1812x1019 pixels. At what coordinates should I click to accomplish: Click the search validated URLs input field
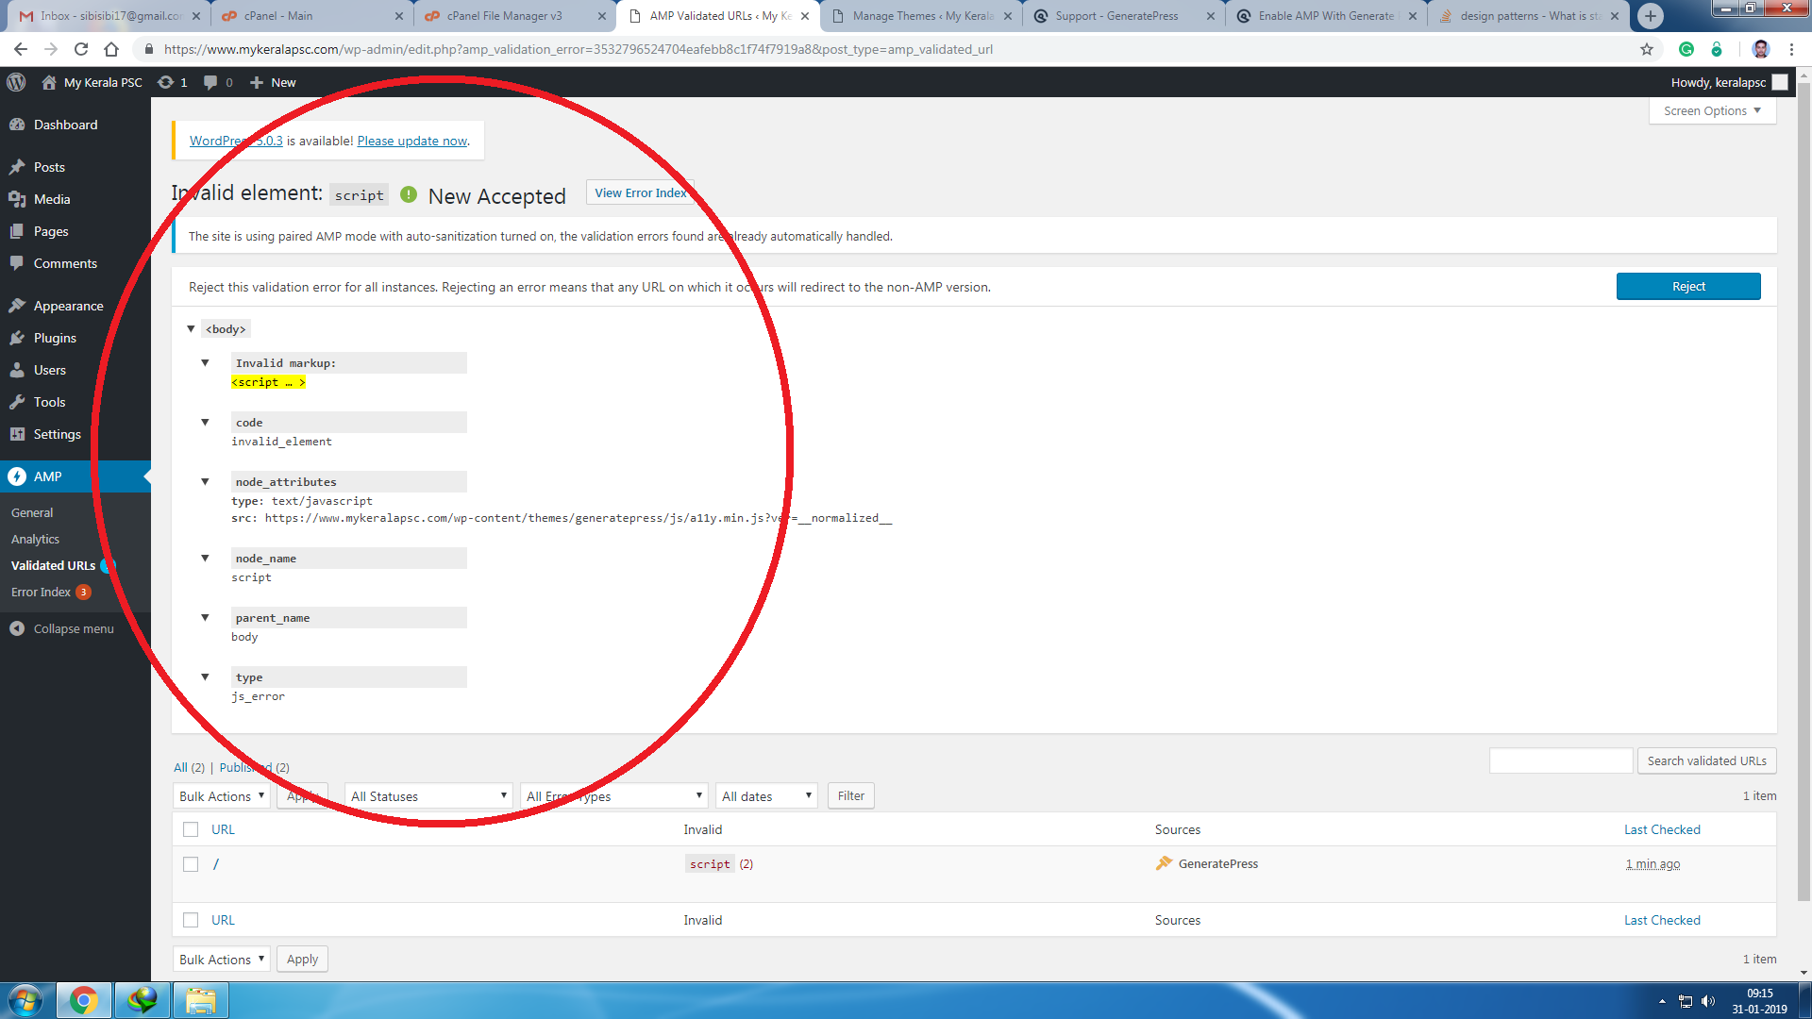click(1560, 760)
